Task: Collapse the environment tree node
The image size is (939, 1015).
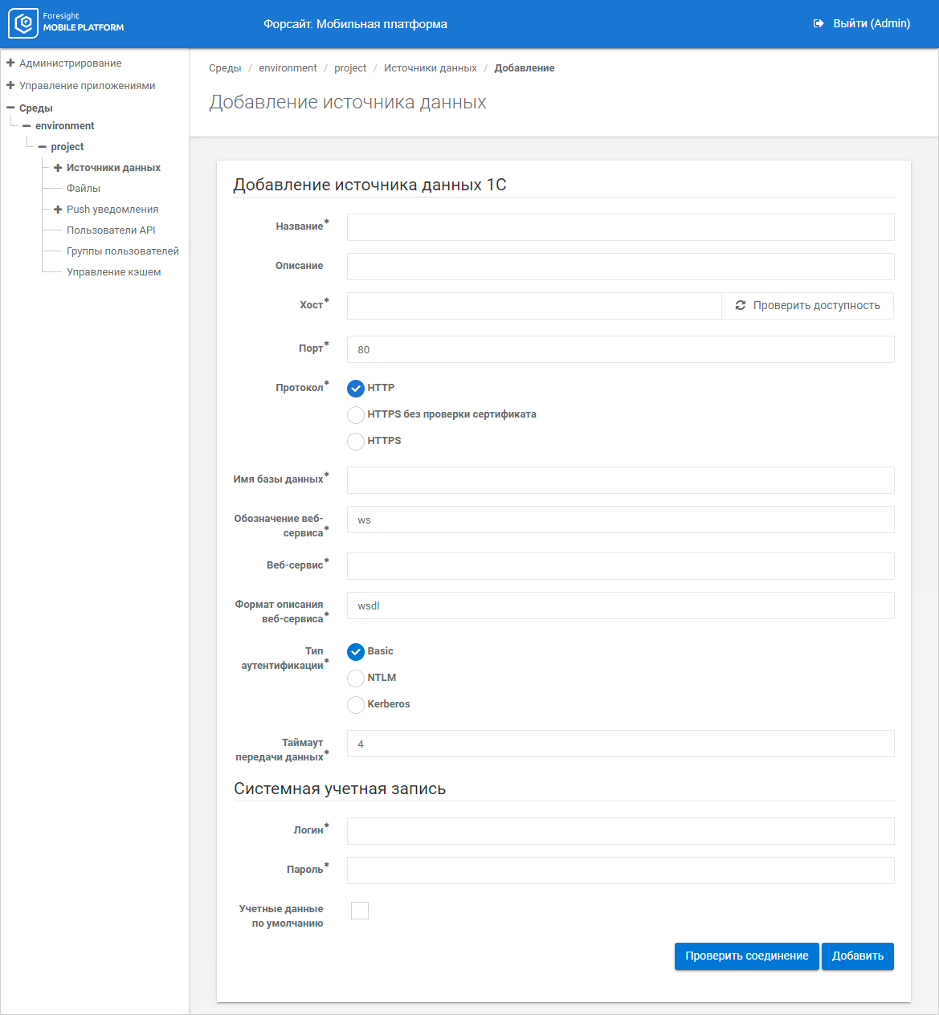Action: (27, 126)
